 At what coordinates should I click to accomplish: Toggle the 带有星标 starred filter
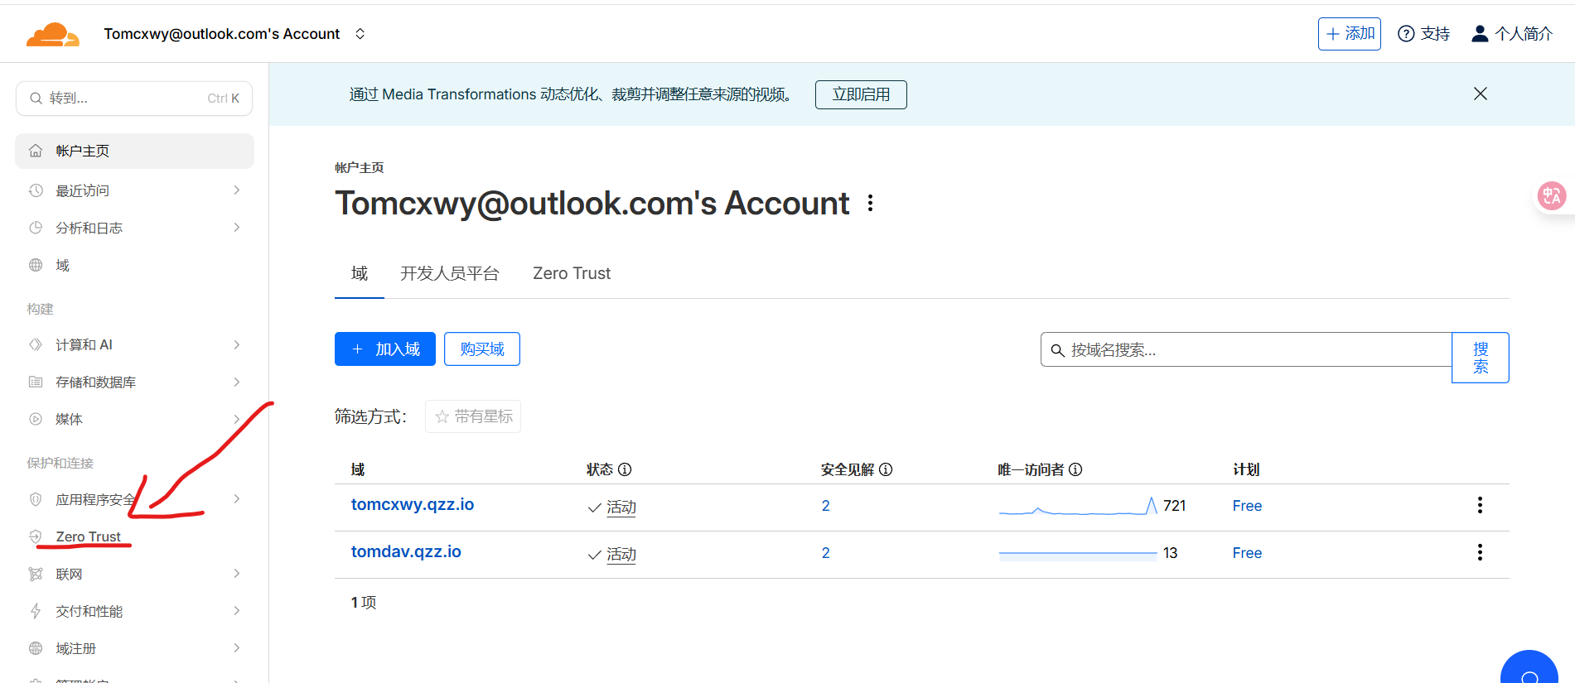pyautogui.click(x=473, y=416)
